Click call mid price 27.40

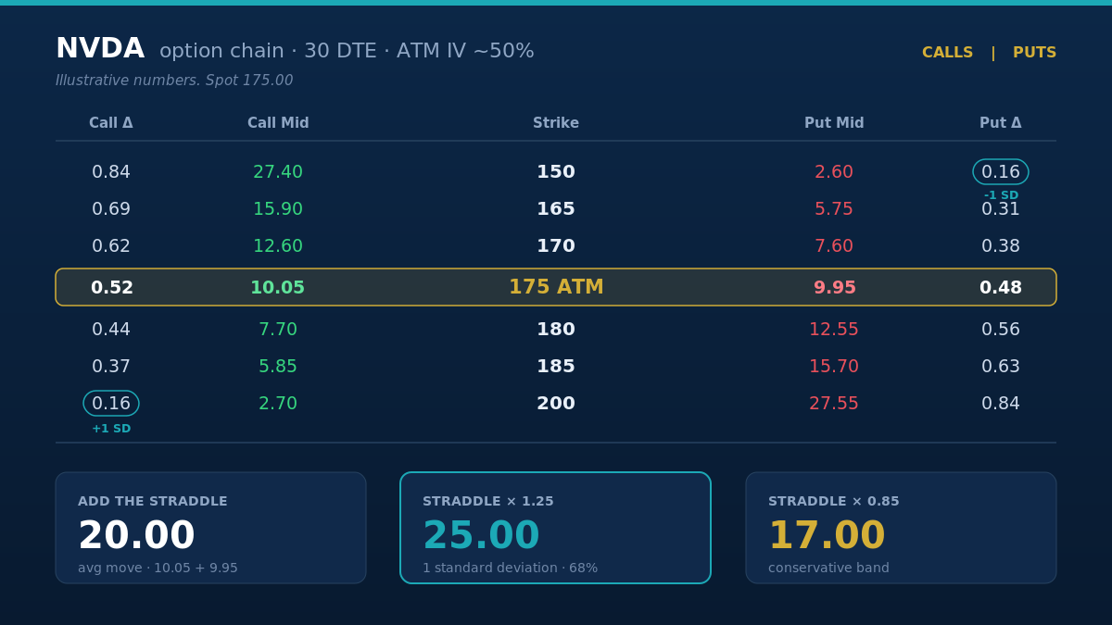pos(278,172)
